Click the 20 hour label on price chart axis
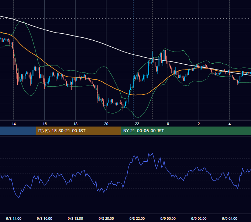The width and height of the screenshot is (251, 222). [x=106, y=124]
